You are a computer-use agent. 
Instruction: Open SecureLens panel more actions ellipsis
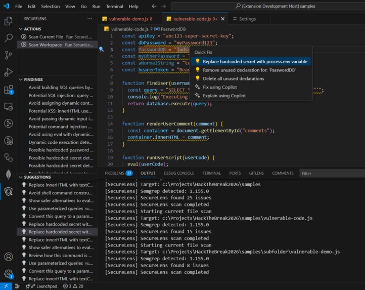point(89,19)
